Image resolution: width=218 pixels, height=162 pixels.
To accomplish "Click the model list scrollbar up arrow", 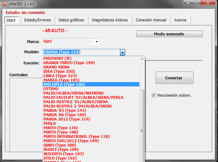I will 142,59.
